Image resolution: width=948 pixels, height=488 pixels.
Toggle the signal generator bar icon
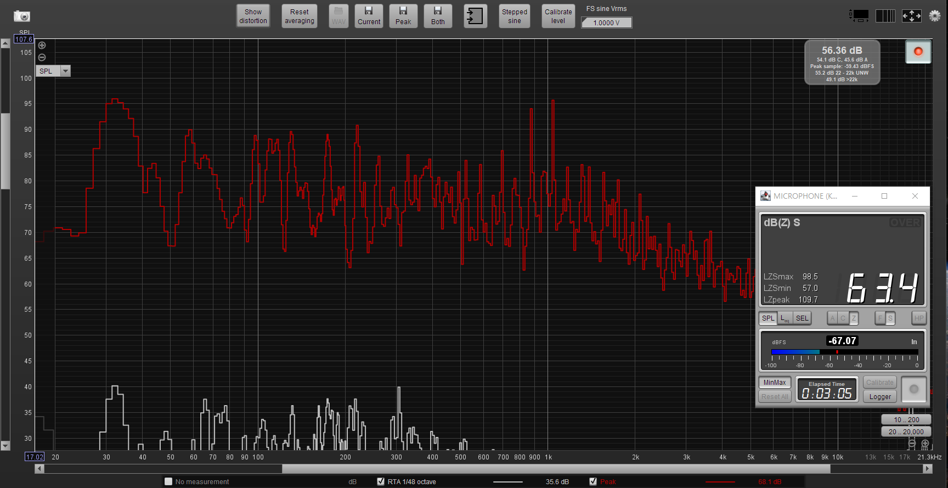coord(859,16)
